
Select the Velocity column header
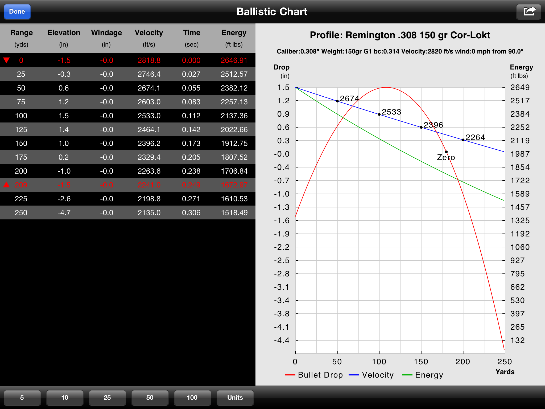(149, 38)
